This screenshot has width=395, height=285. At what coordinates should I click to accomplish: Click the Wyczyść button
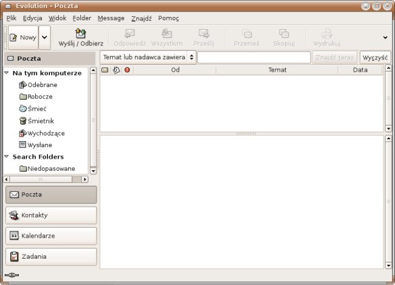[x=375, y=57]
